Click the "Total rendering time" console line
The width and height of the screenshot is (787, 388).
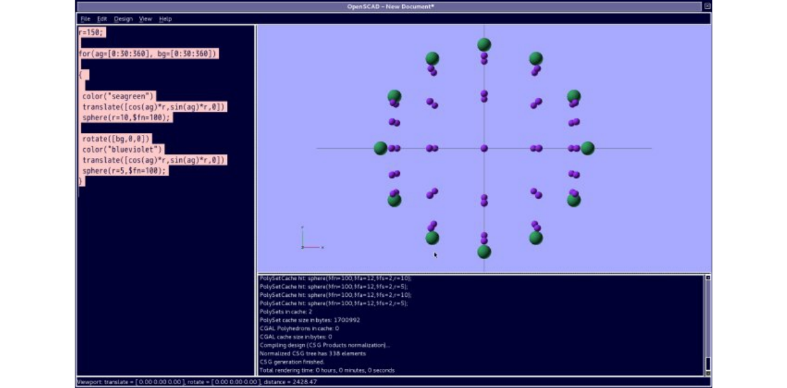point(327,370)
